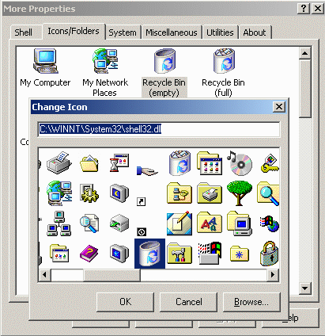Select the printers folder icon

point(210,193)
